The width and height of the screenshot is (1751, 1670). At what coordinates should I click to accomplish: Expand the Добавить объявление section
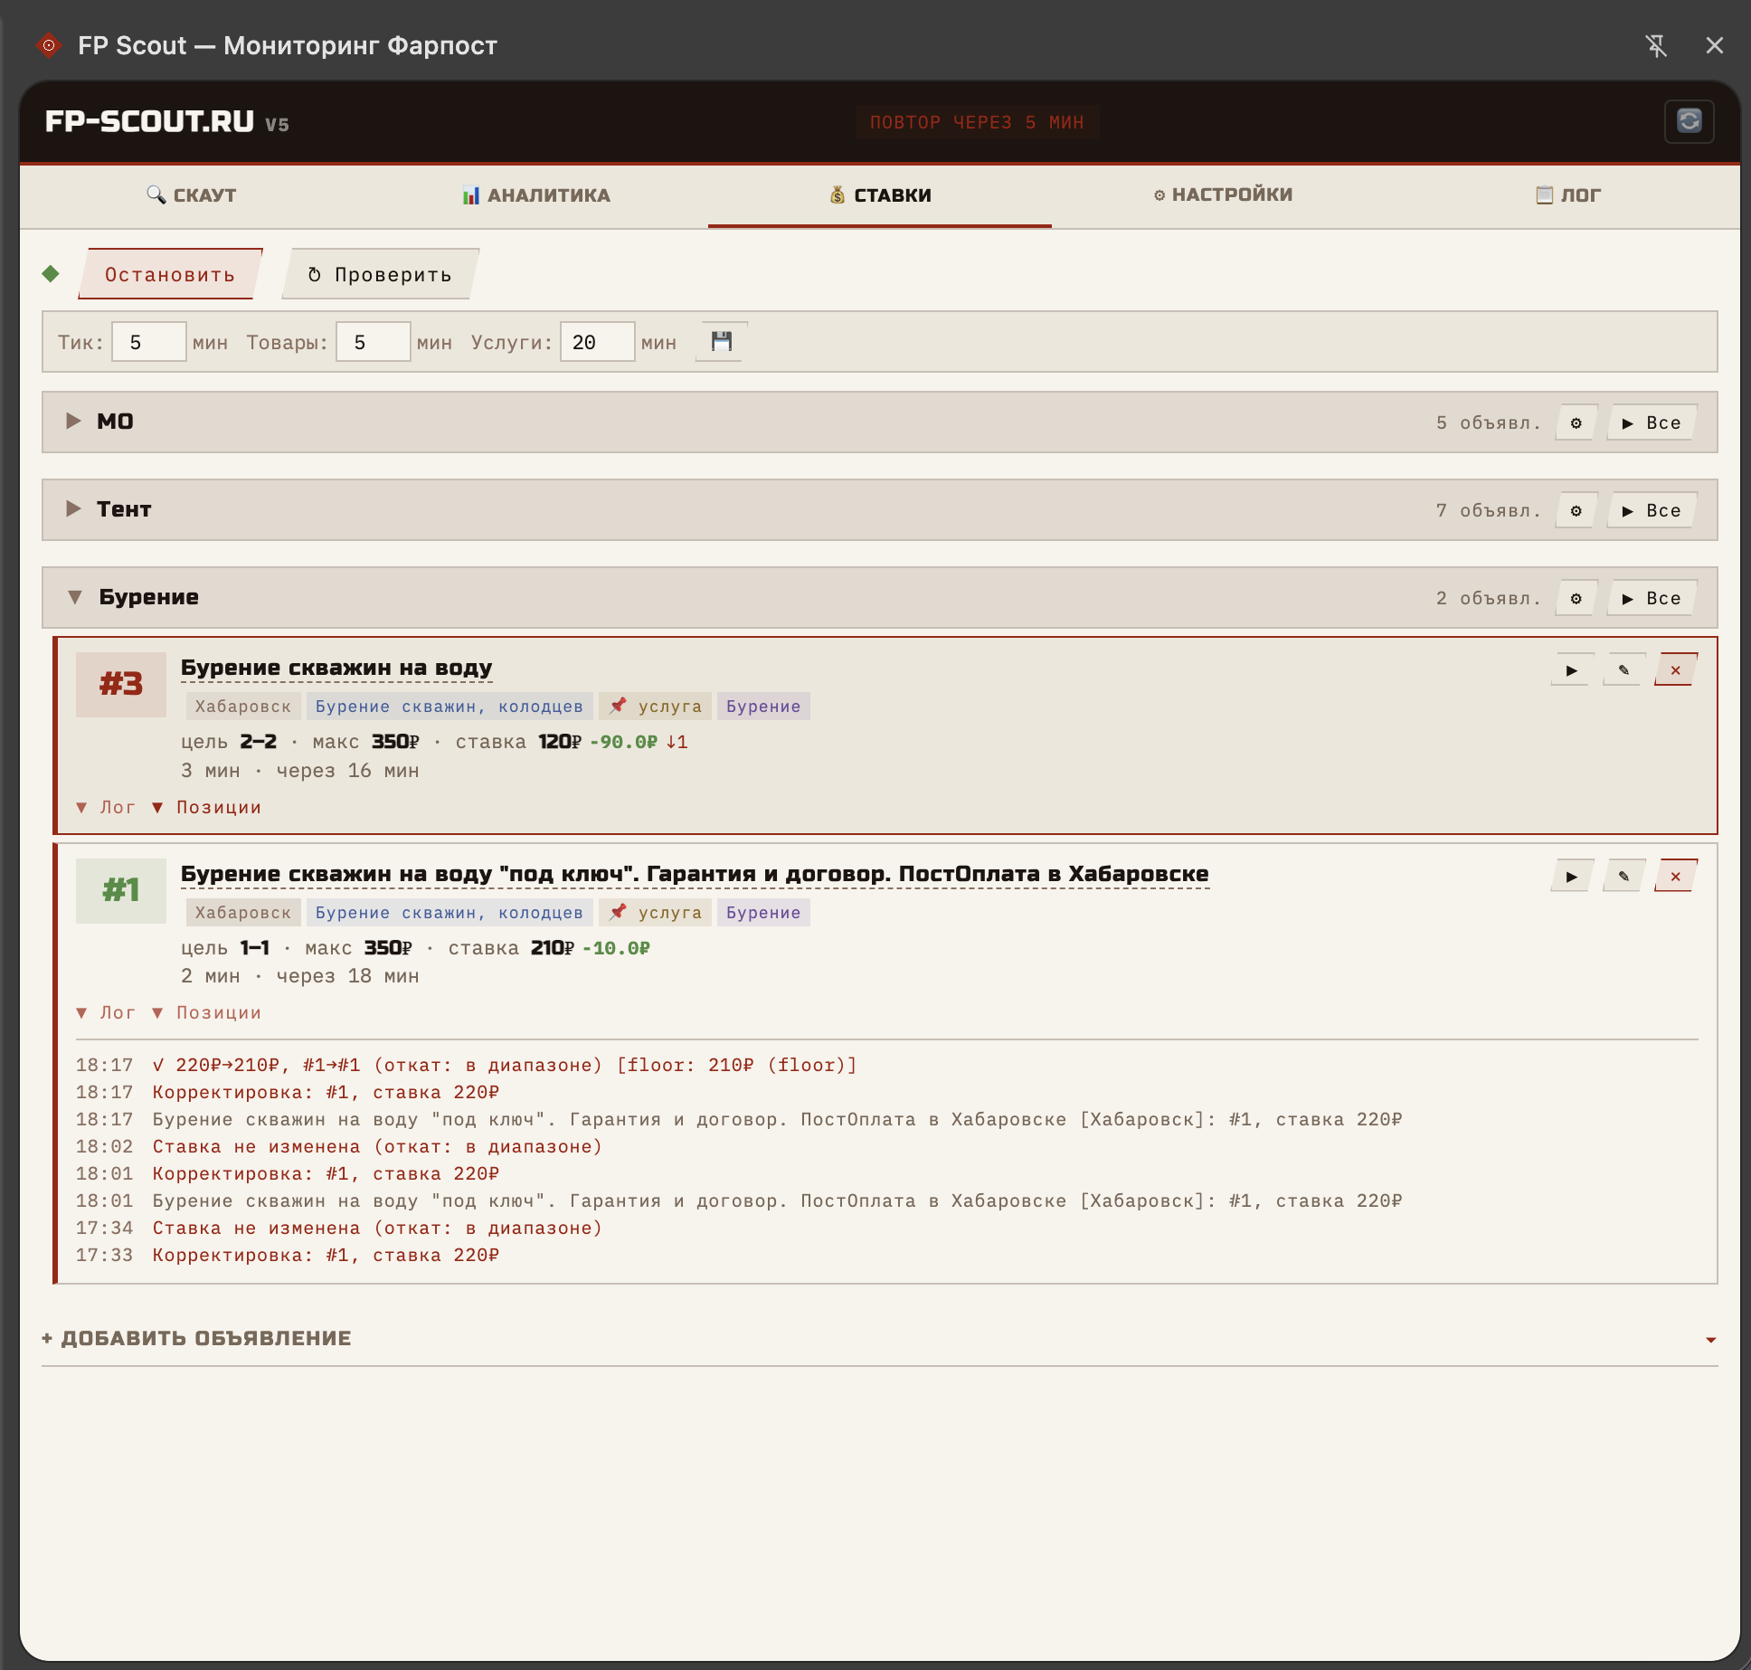click(x=879, y=1338)
